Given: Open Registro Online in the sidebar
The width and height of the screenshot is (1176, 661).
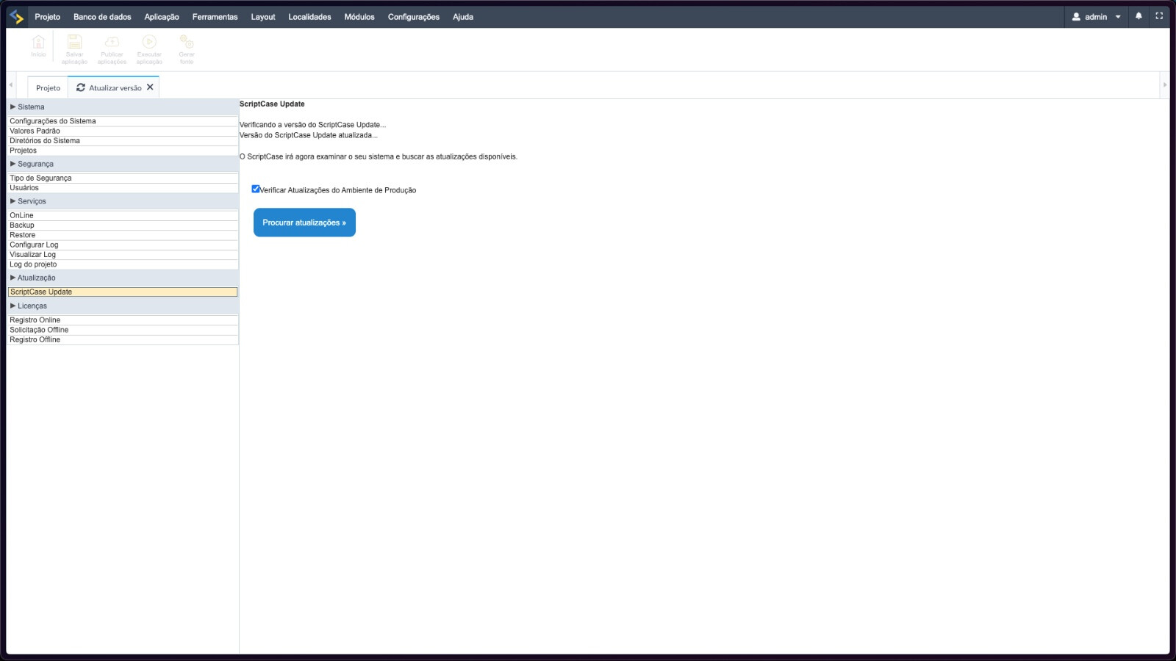Looking at the screenshot, I should [x=35, y=320].
